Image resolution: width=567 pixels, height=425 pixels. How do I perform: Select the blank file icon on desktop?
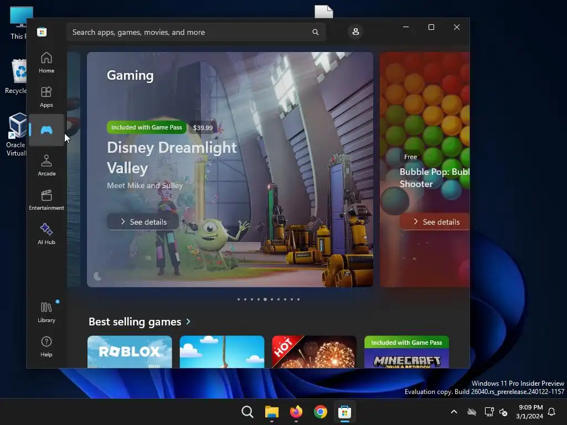pos(323,12)
